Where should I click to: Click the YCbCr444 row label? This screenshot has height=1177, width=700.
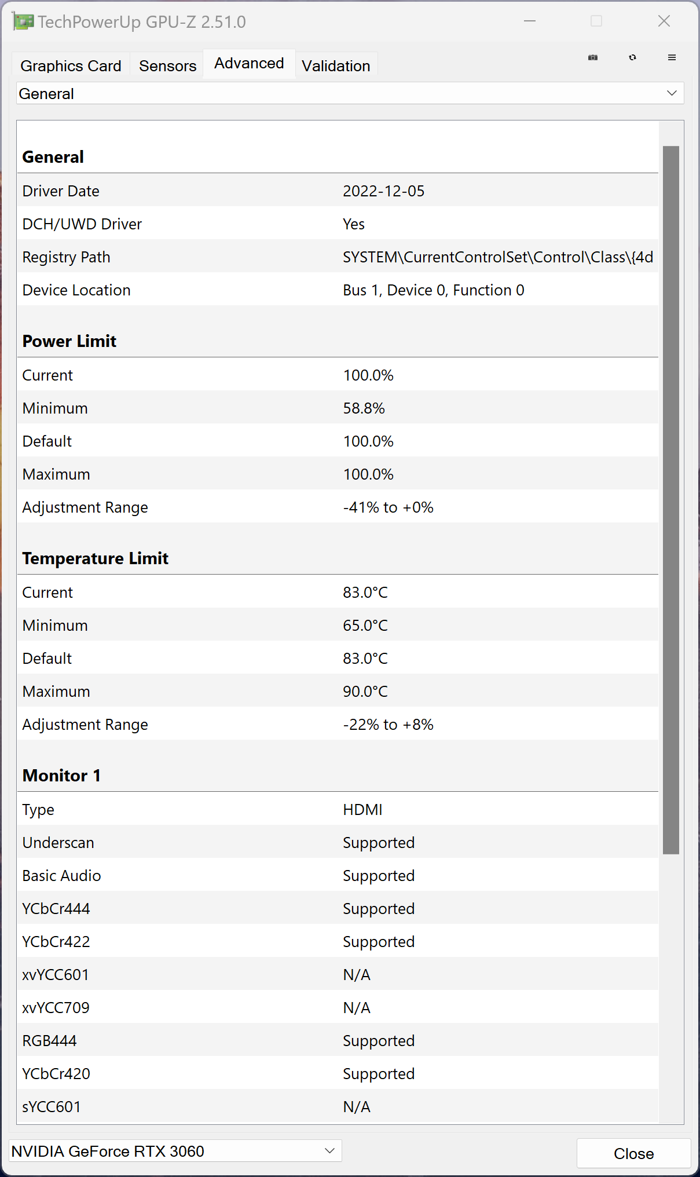click(56, 909)
